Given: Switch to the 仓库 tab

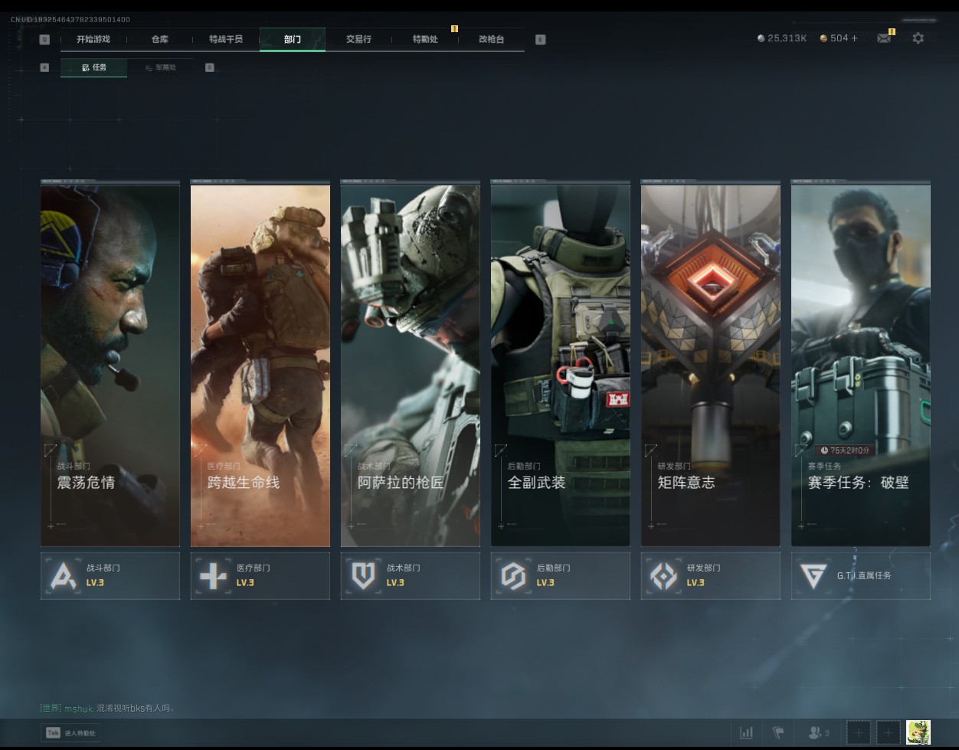Looking at the screenshot, I should point(159,39).
